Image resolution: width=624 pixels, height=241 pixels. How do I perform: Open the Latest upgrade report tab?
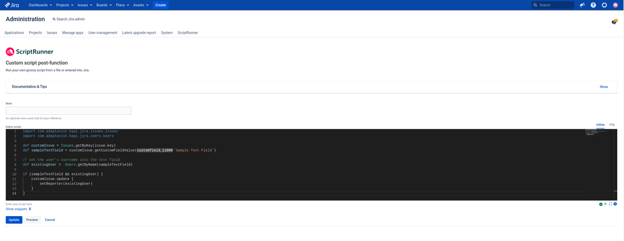[x=139, y=32]
